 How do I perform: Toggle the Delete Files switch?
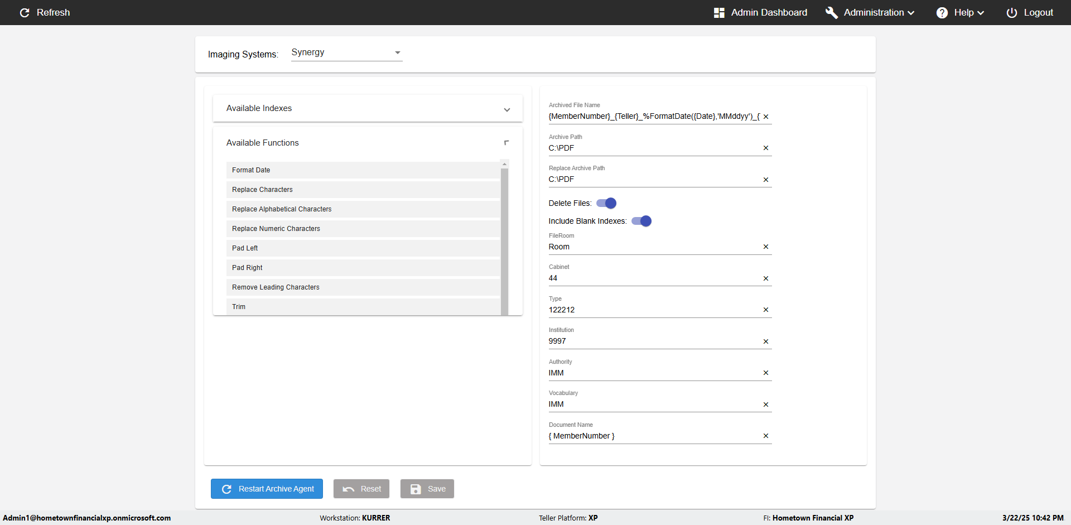click(606, 203)
